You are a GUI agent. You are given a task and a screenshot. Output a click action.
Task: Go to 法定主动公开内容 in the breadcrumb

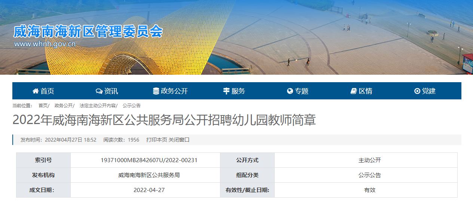[x=97, y=106]
